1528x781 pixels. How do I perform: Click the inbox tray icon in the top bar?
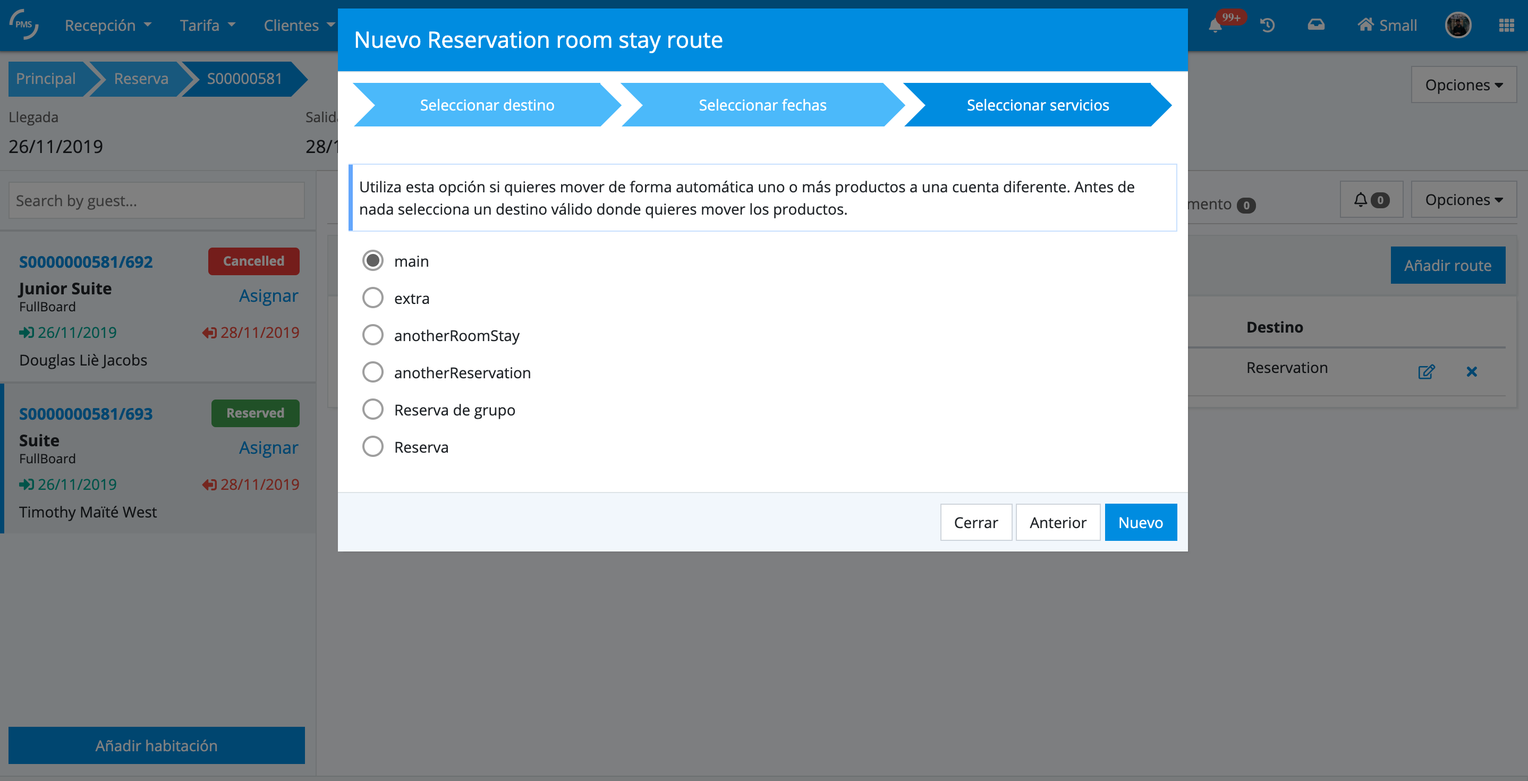point(1315,25)
